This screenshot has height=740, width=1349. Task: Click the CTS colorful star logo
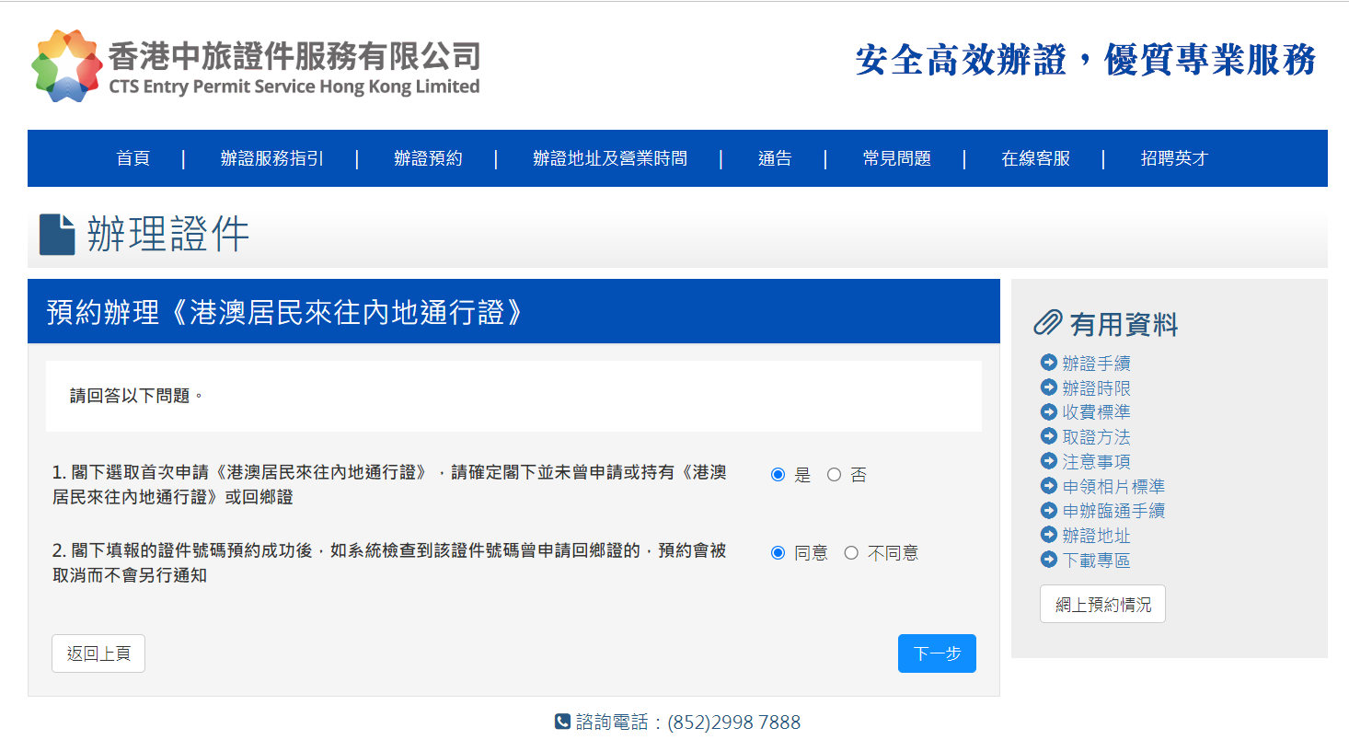tap(65, 65)
